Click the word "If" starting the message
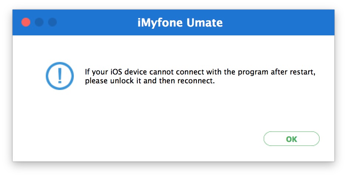The image size is (347, 177). 87,72
